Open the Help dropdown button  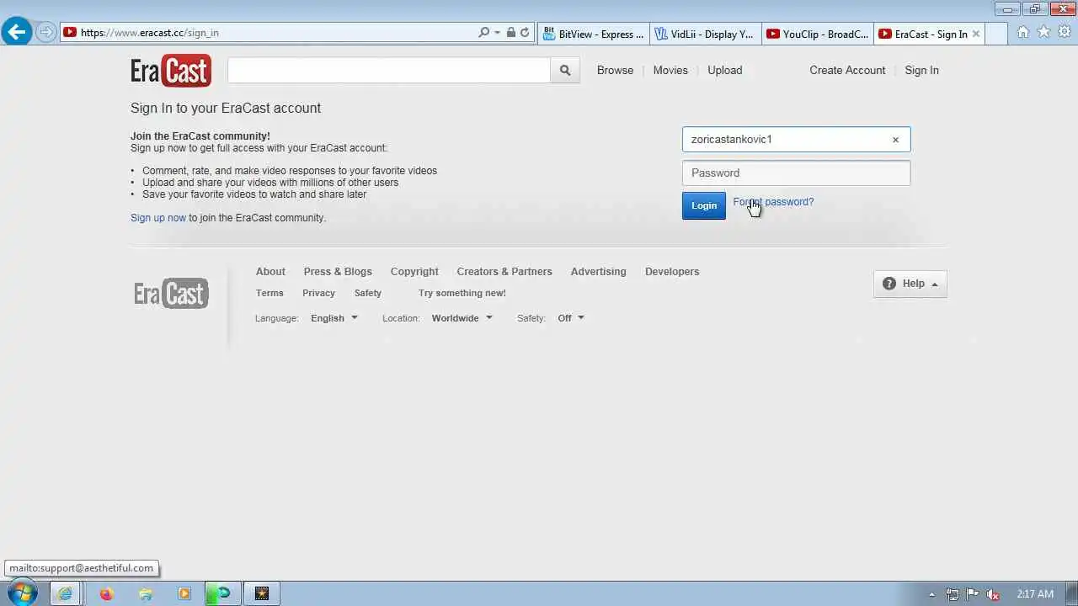[910, 284]
